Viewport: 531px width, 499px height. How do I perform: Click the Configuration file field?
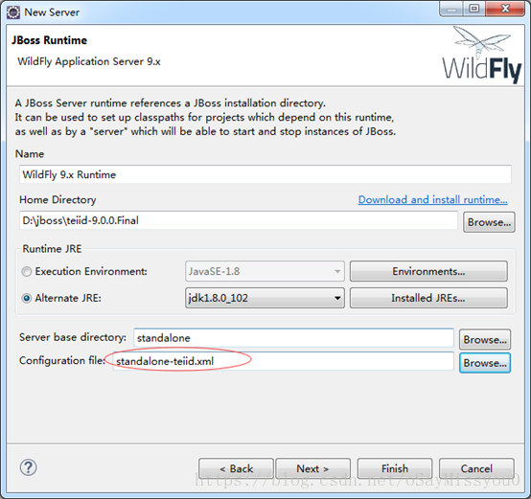[x=283, y=361]
